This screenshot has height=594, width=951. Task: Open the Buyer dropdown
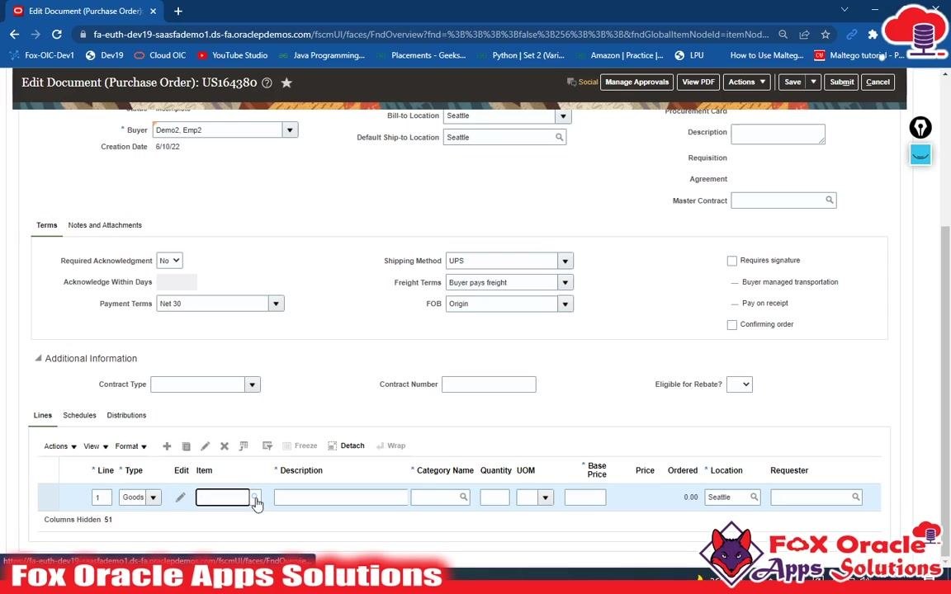click(290, 130)
